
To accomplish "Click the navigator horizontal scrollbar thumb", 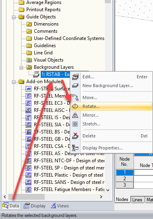I will [26, 197].
